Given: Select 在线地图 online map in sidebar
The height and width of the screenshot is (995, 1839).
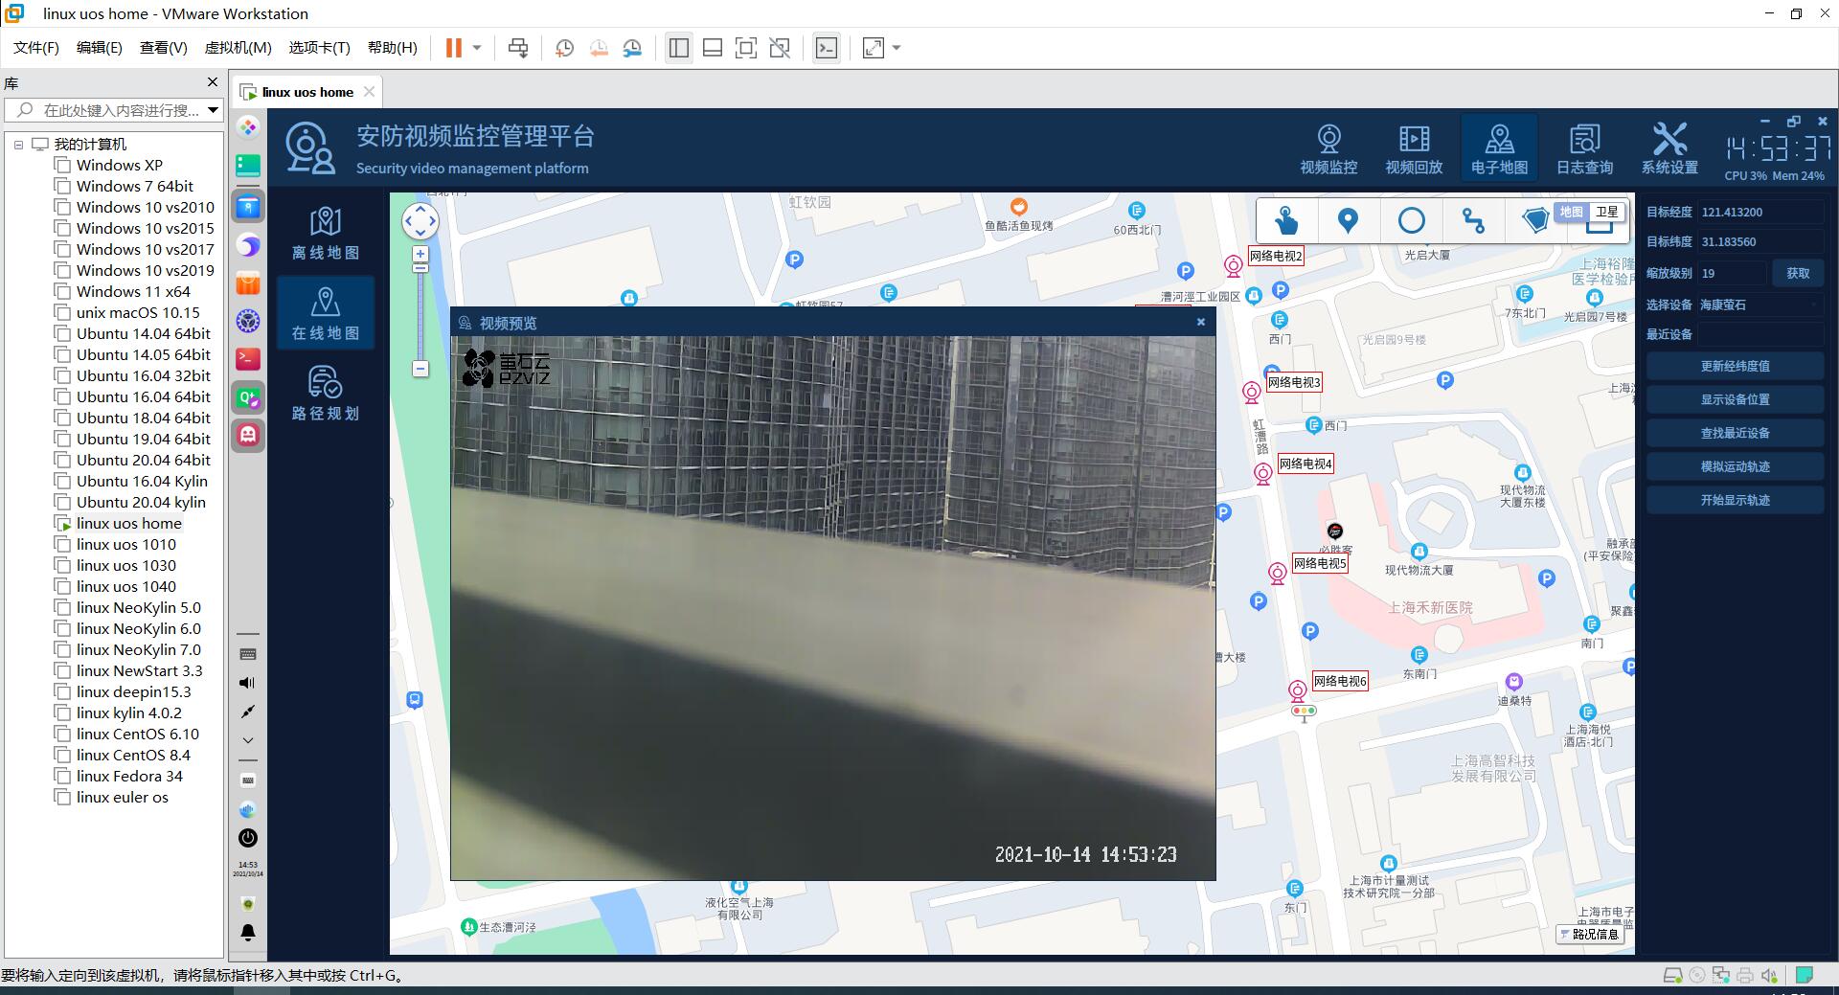Looking at the screenshot, I should (x=326, y=313).
